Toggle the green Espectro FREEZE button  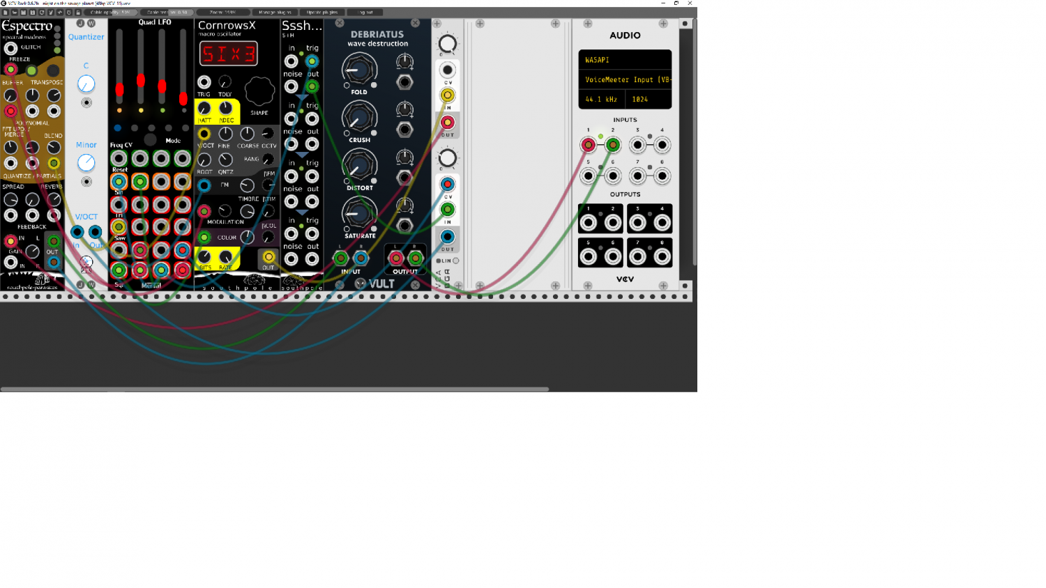(31, 70)
